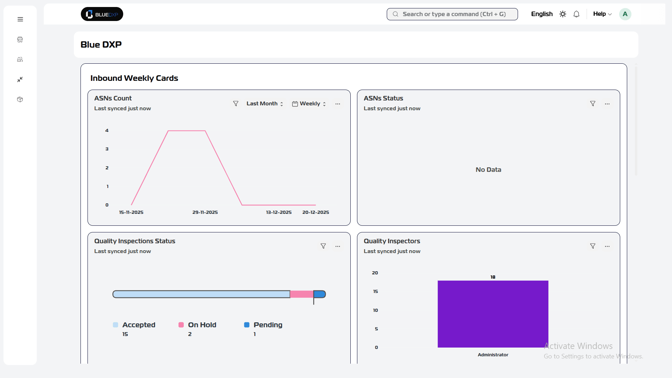Open the home/store page from sidebar

[x=20, y=40]
